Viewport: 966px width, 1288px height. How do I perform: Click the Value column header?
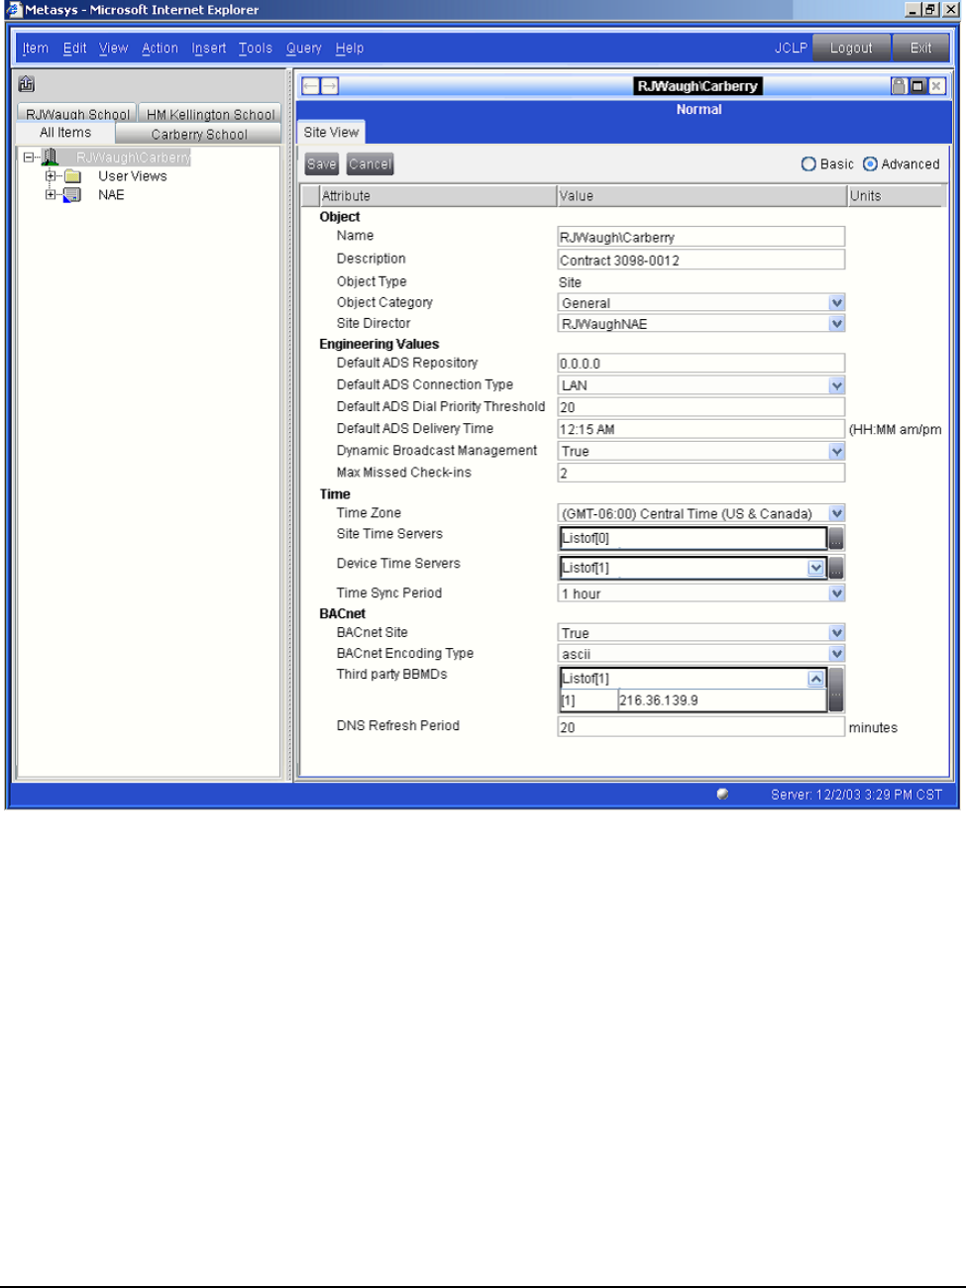pyautogui.click(x=701, y=196)
